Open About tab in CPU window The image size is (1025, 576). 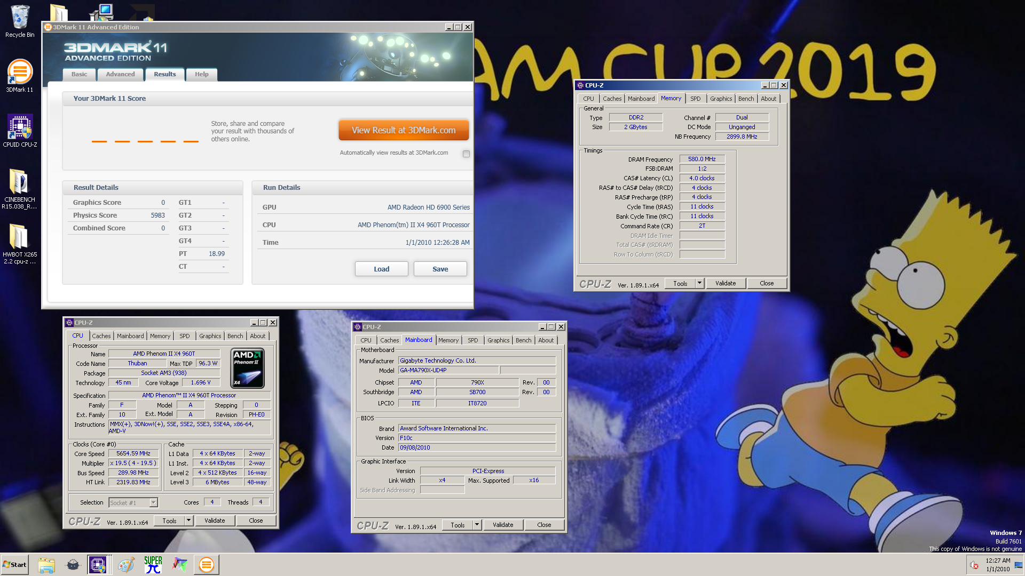(x=258, y=336)
